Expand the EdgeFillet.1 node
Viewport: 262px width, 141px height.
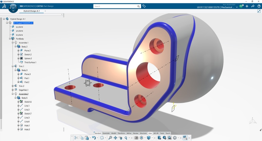pos(13,90)
